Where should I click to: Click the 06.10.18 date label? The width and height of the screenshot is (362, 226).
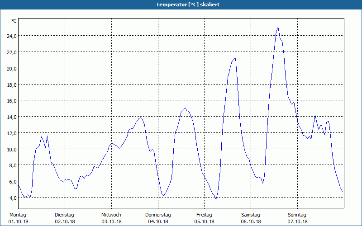click(x=251, y=221)
